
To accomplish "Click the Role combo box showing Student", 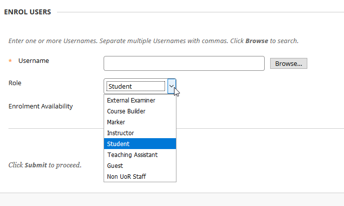I will (140, 86).
